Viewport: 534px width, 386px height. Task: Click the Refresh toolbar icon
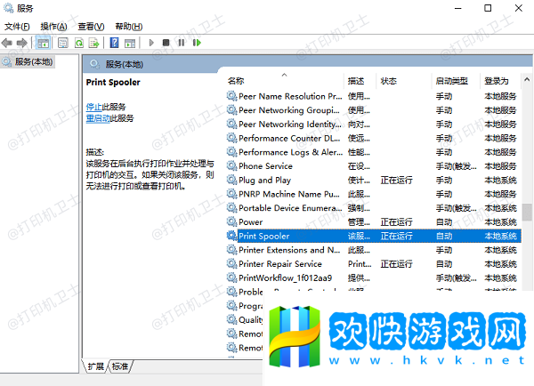pos(79,43)
